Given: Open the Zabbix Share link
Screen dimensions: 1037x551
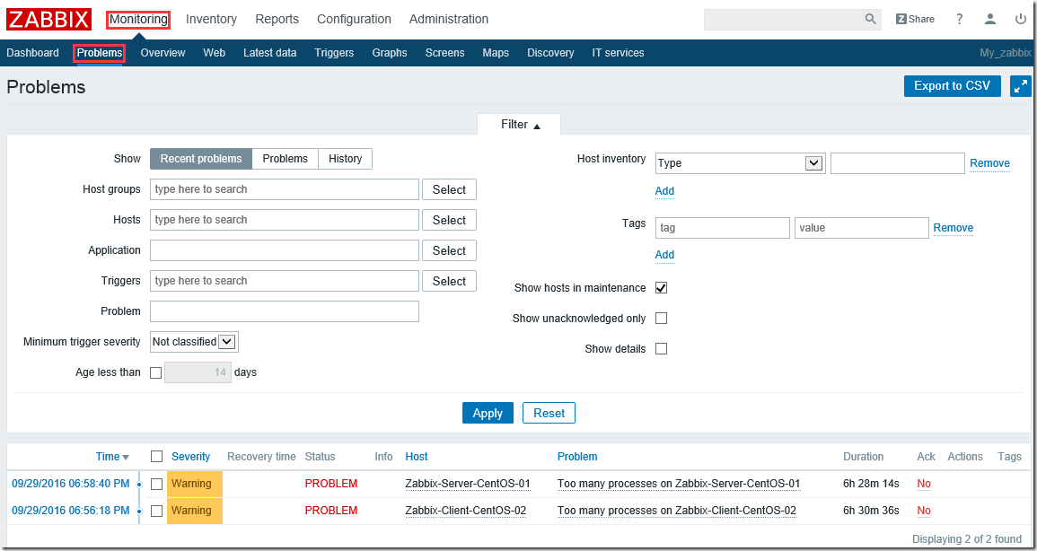Looking at the screenshot, I should tap(915, 19).
